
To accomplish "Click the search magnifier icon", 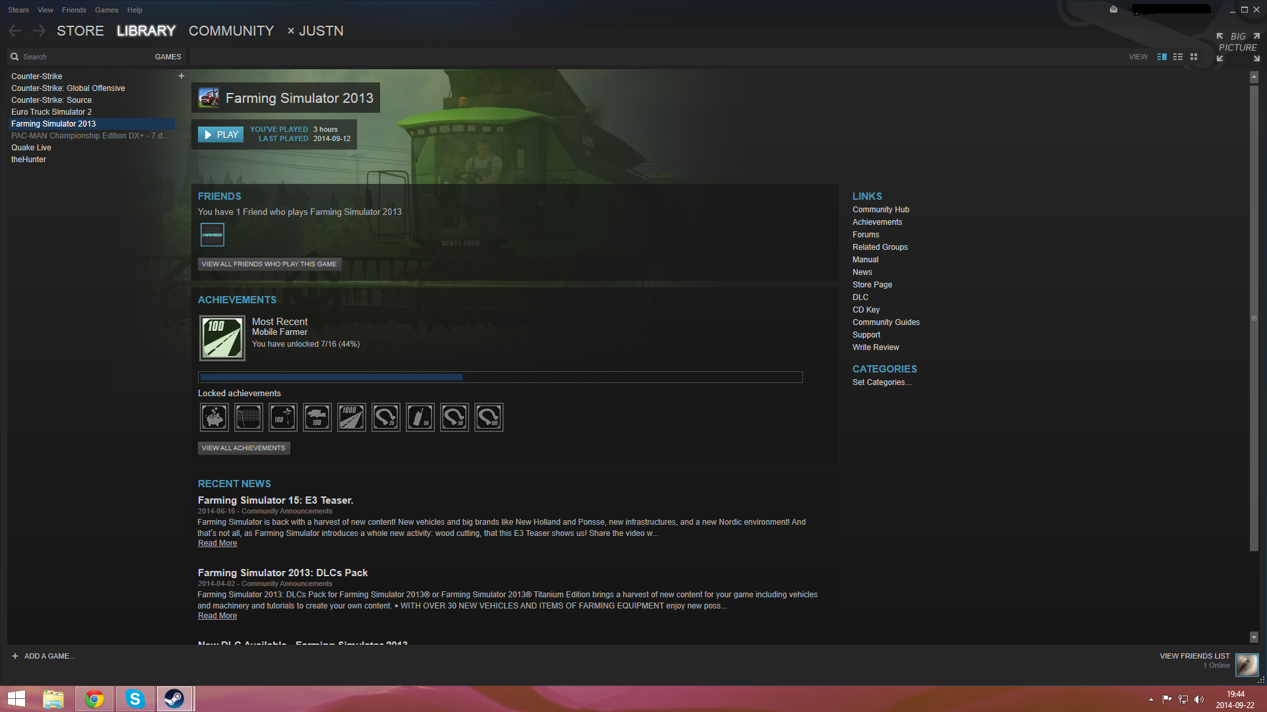I will [x=15, y=57].
